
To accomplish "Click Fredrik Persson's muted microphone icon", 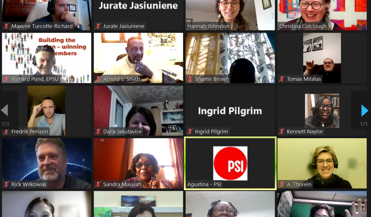I will coord(6,131).
